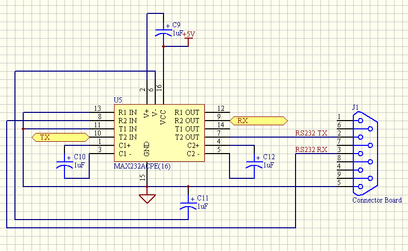Image resolution: width=408 pixels, height=251 pixels.
Task: Click the yellow TX port
Action: (x=60, y=137)
